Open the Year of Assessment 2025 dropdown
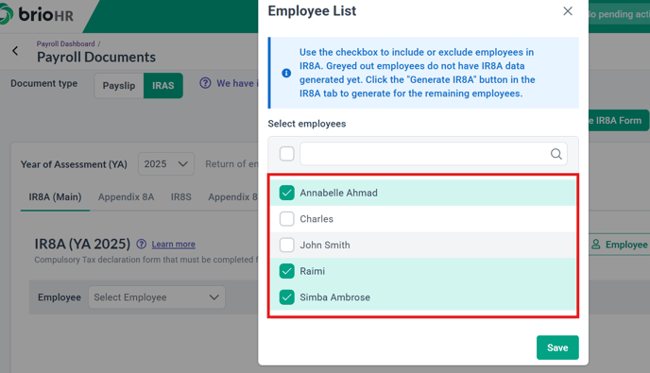Viewport: 650px width, 373px height. (x=166, y=164)
